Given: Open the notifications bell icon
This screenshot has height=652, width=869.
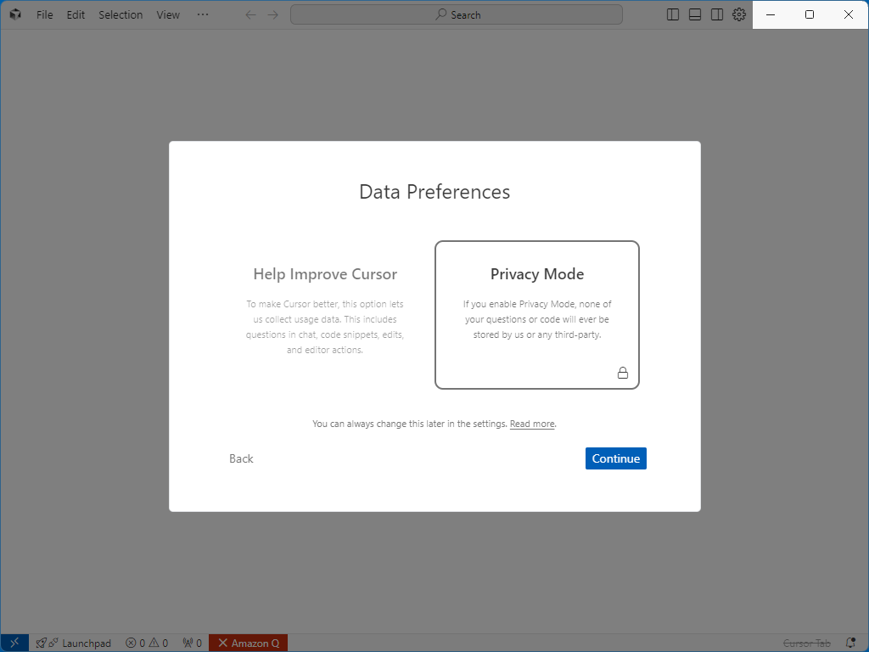Looking at the screenshot, I should pyautogui.click(x=850, y=643).
